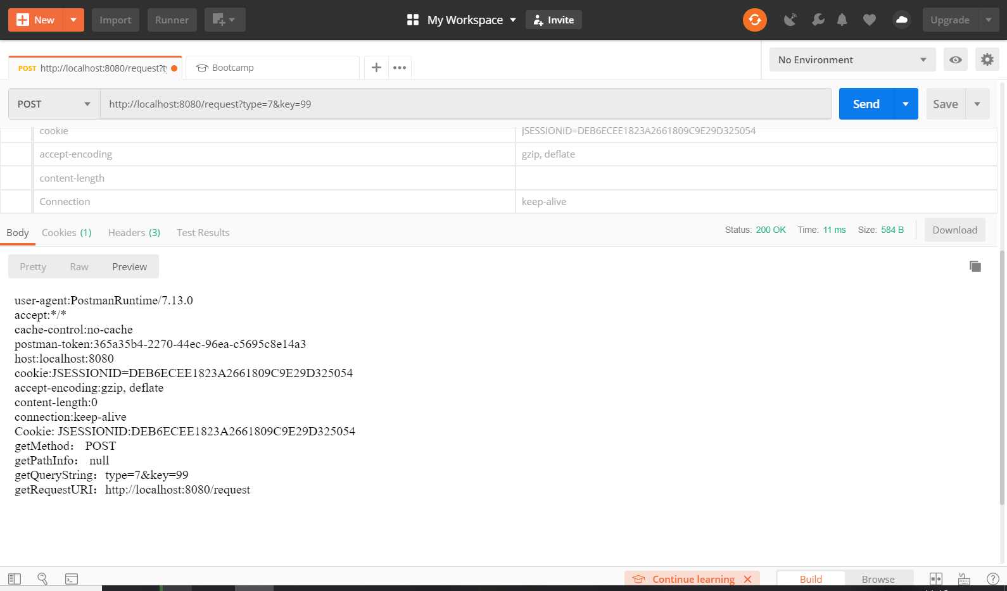Toggle the sidebar icon in status bar
1007x591 pixels.
tap(15, 578)
